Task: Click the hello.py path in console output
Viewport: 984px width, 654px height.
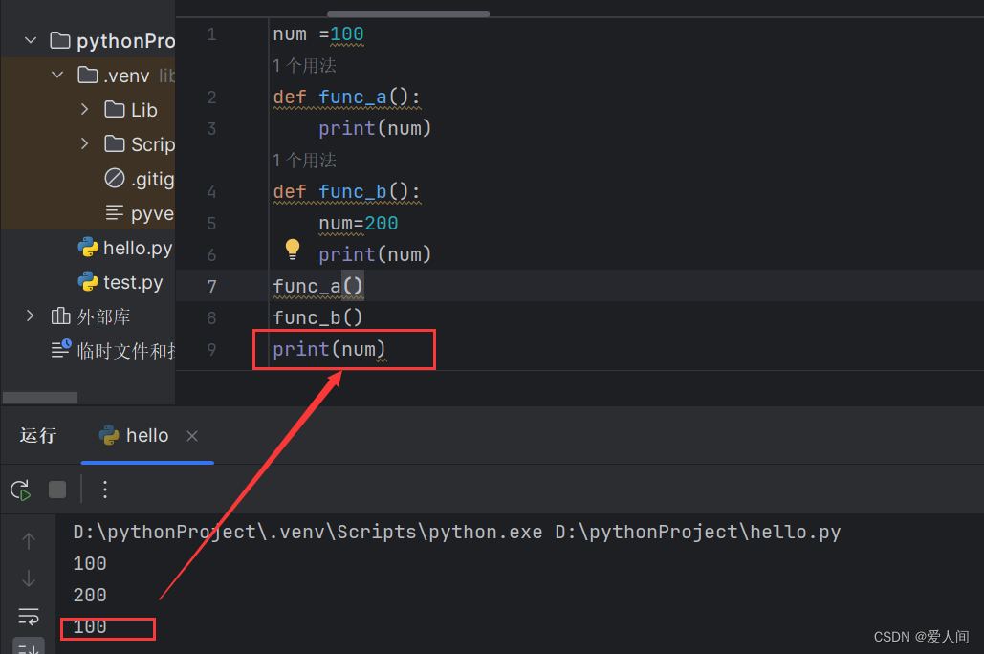Action: pyautogui.click(x=698, y=533)
